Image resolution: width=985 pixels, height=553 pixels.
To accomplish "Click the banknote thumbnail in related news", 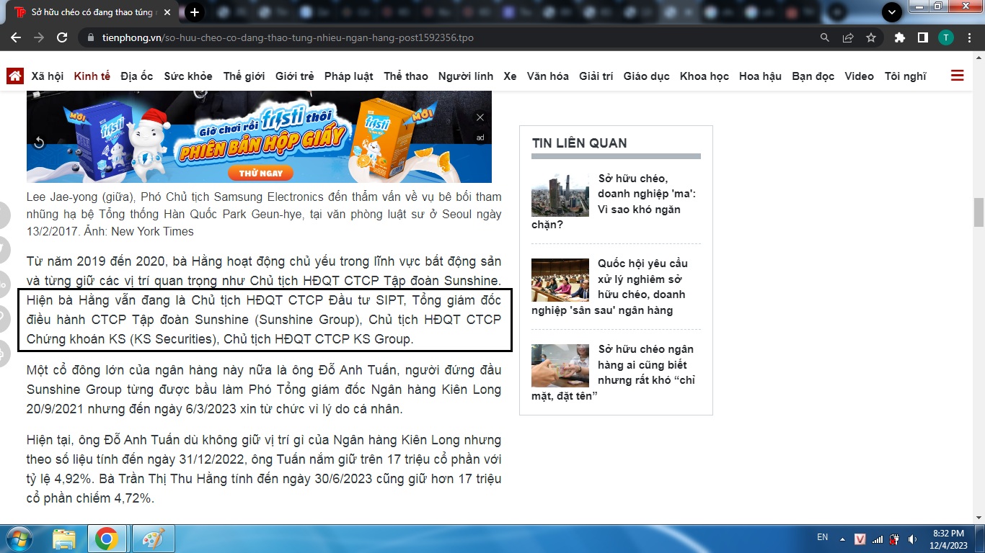I will (560, 366).
